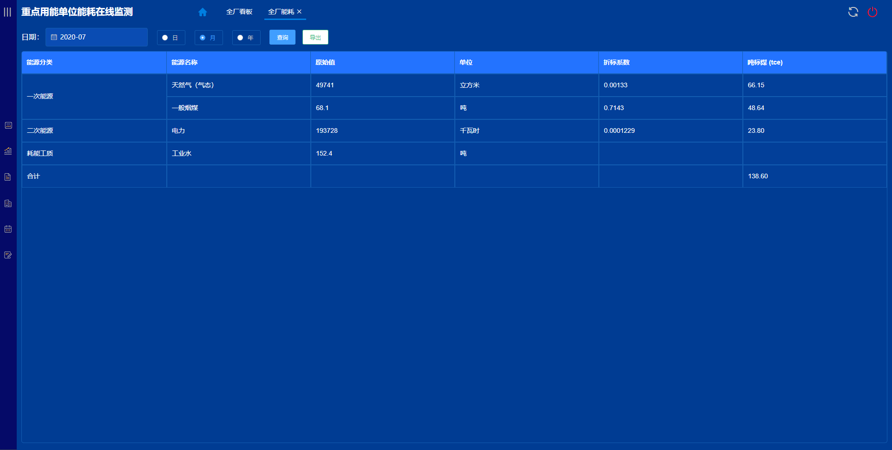
Task: Click the coefficient 0.7143
Action: click(x=614, y=108)
